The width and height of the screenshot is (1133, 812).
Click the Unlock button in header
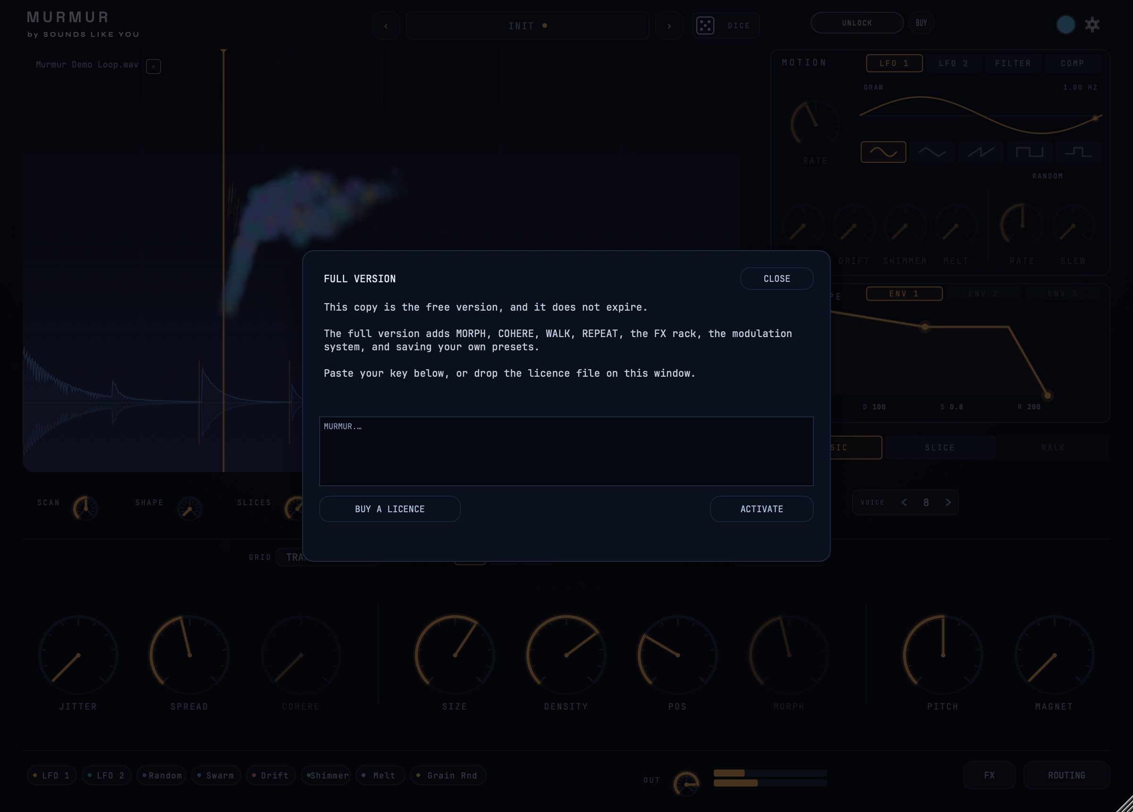pos(857,23)
